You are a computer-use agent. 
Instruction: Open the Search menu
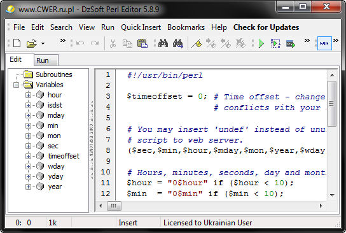click(x=61, y=27)
